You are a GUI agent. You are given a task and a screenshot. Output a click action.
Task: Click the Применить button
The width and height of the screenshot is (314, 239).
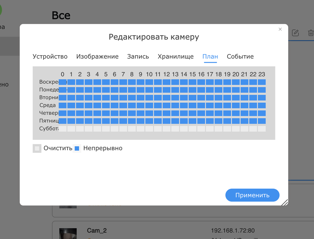(x=252, y=195)
